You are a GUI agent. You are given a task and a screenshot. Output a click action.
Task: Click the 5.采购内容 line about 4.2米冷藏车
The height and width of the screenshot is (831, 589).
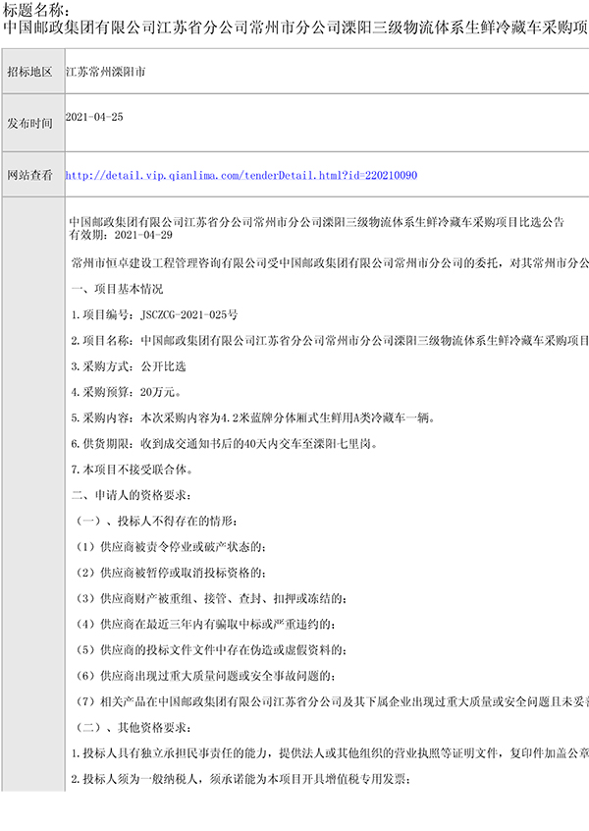tap(253, 418)
